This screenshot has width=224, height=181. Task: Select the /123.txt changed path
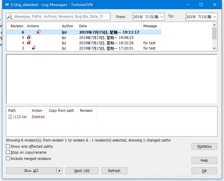(20, 117)
